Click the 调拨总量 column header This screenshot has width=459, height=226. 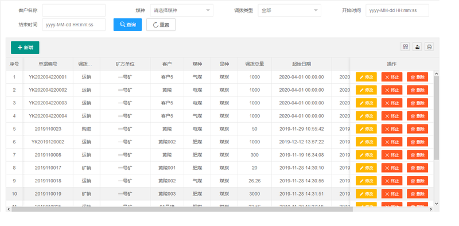point(255,64)
